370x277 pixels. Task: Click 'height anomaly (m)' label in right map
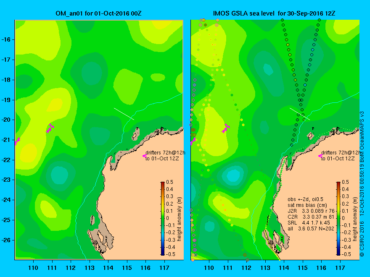pos(355,219)
